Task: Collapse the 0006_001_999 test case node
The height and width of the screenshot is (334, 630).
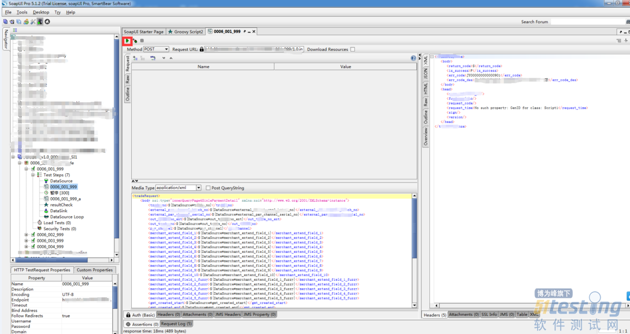Action: (26, 169)
